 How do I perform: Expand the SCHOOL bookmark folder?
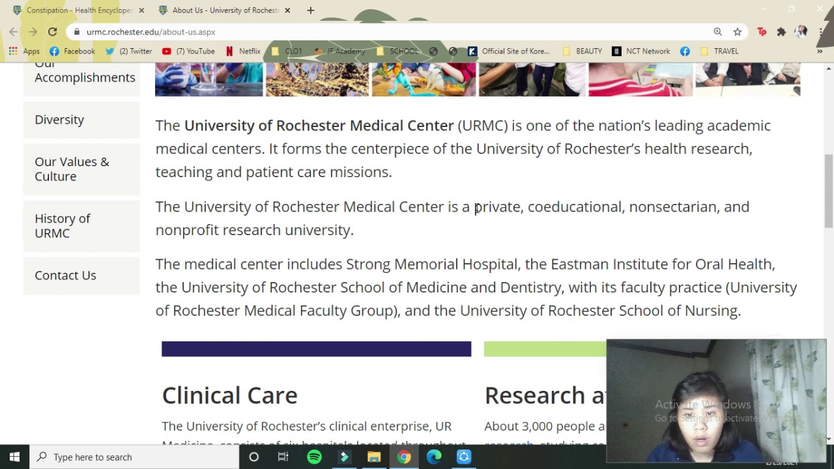tap(397, 51)
